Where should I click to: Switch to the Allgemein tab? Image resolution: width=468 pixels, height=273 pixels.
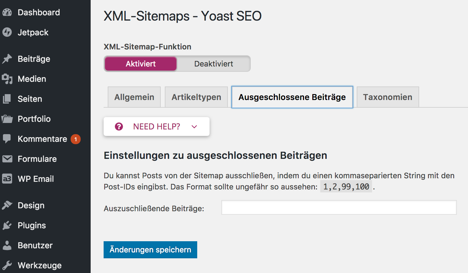pyautogui.click(x=134, y=97)
